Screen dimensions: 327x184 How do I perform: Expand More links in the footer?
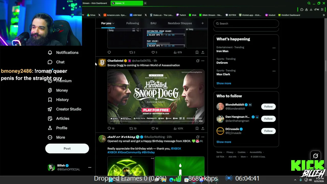coord(244,157)
